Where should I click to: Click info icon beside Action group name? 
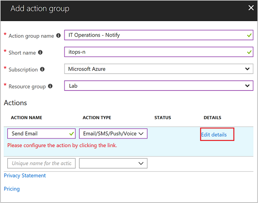coord(59,35)
